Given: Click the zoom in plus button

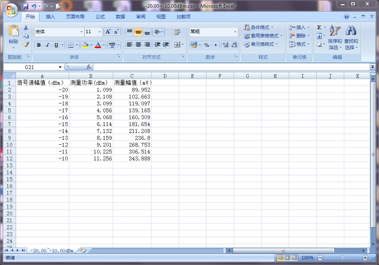Looking at the screenshot, I should pos(365,258).
